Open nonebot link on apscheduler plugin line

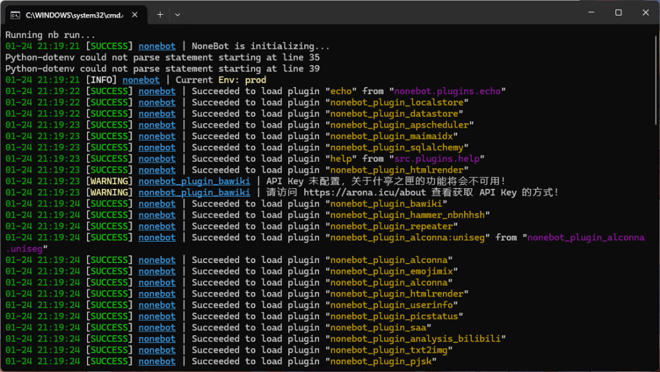(x=157, y=125)
